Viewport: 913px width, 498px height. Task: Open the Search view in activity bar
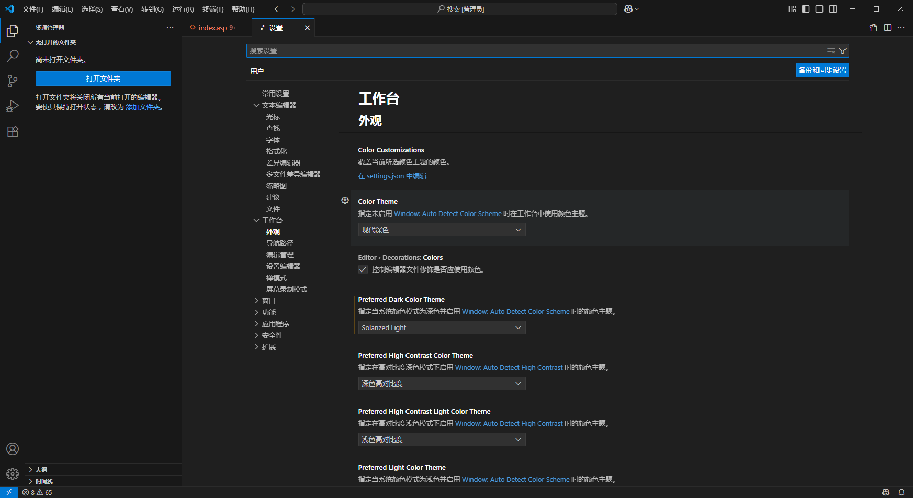click(x=13, y=55)
